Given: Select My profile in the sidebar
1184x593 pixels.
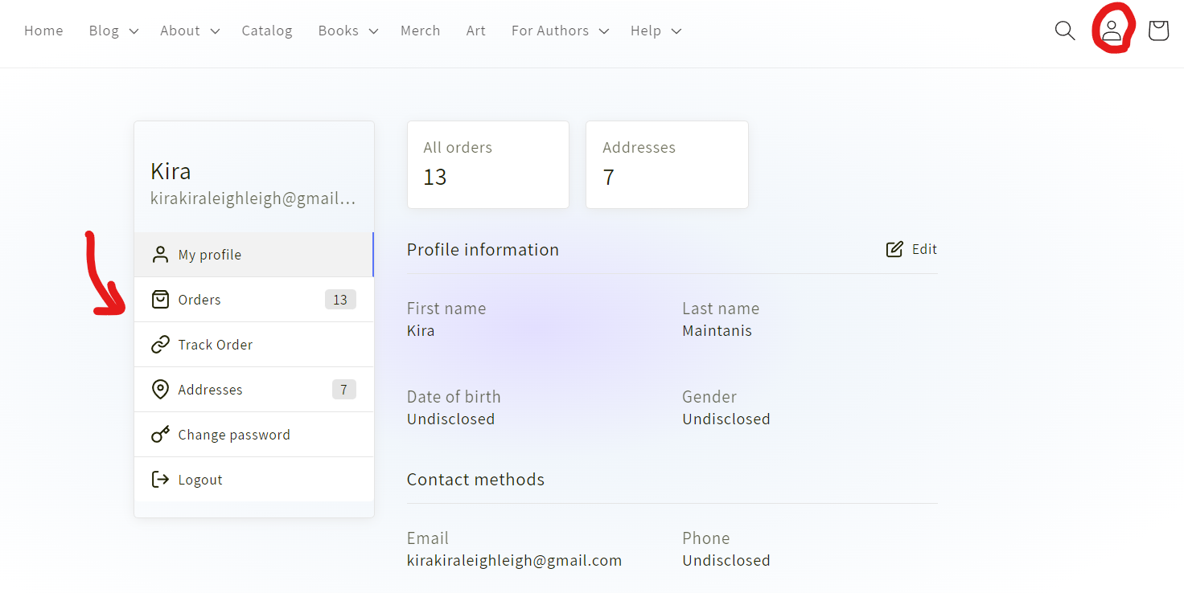Looking at the screenshot, I should [254, 255].
